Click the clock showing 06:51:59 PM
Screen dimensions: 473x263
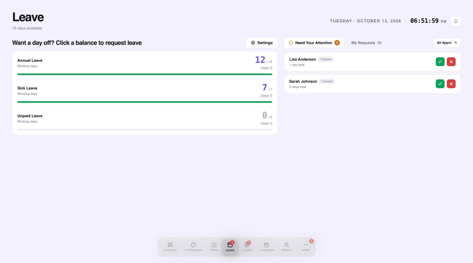[x=428, y=21]
